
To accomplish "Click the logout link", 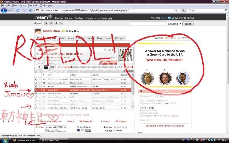I will coord(190,18).
